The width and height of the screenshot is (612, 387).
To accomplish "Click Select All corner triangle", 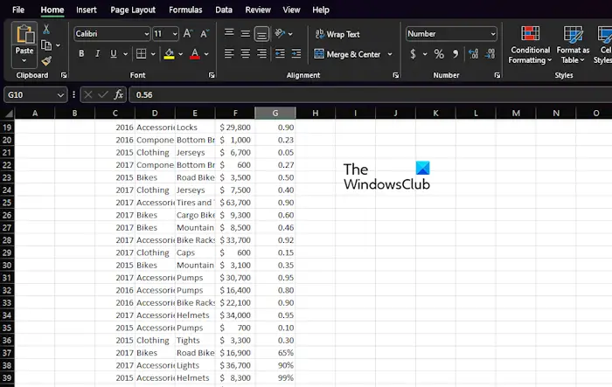I will pos(7,114).
